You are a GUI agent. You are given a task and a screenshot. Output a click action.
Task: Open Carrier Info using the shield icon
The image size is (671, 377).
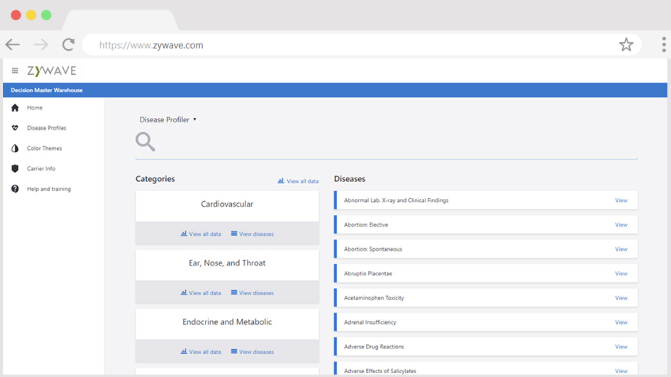[14, 169]
